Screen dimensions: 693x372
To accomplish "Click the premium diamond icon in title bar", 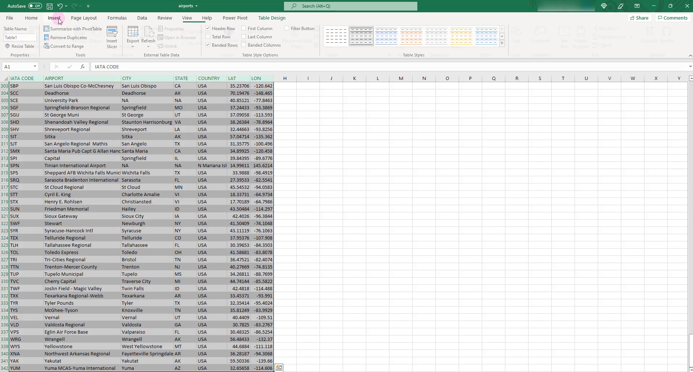I will coord(604,6).
